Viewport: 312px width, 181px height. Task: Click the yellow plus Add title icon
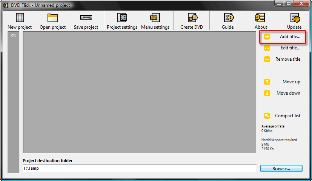point(267,37)
